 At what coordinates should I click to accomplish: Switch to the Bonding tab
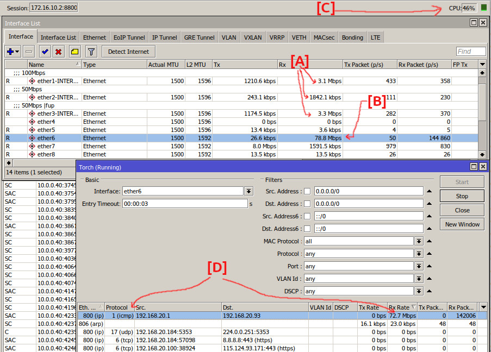pos(352,37)
